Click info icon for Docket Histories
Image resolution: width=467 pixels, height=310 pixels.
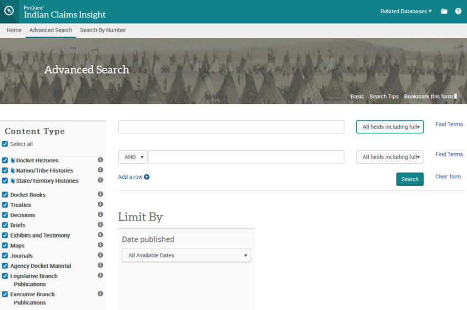[x=101, y=160]
